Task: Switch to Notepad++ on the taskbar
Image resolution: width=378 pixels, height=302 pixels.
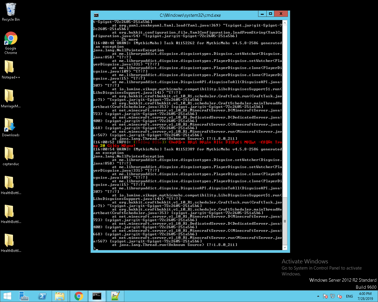Action: coord(115,296)
